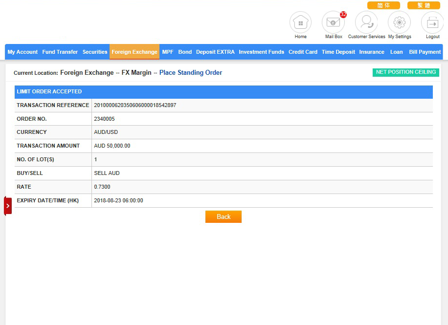Switch language to Simplified Chinese
Screen dimensions: 448x325
coord(383,5)
